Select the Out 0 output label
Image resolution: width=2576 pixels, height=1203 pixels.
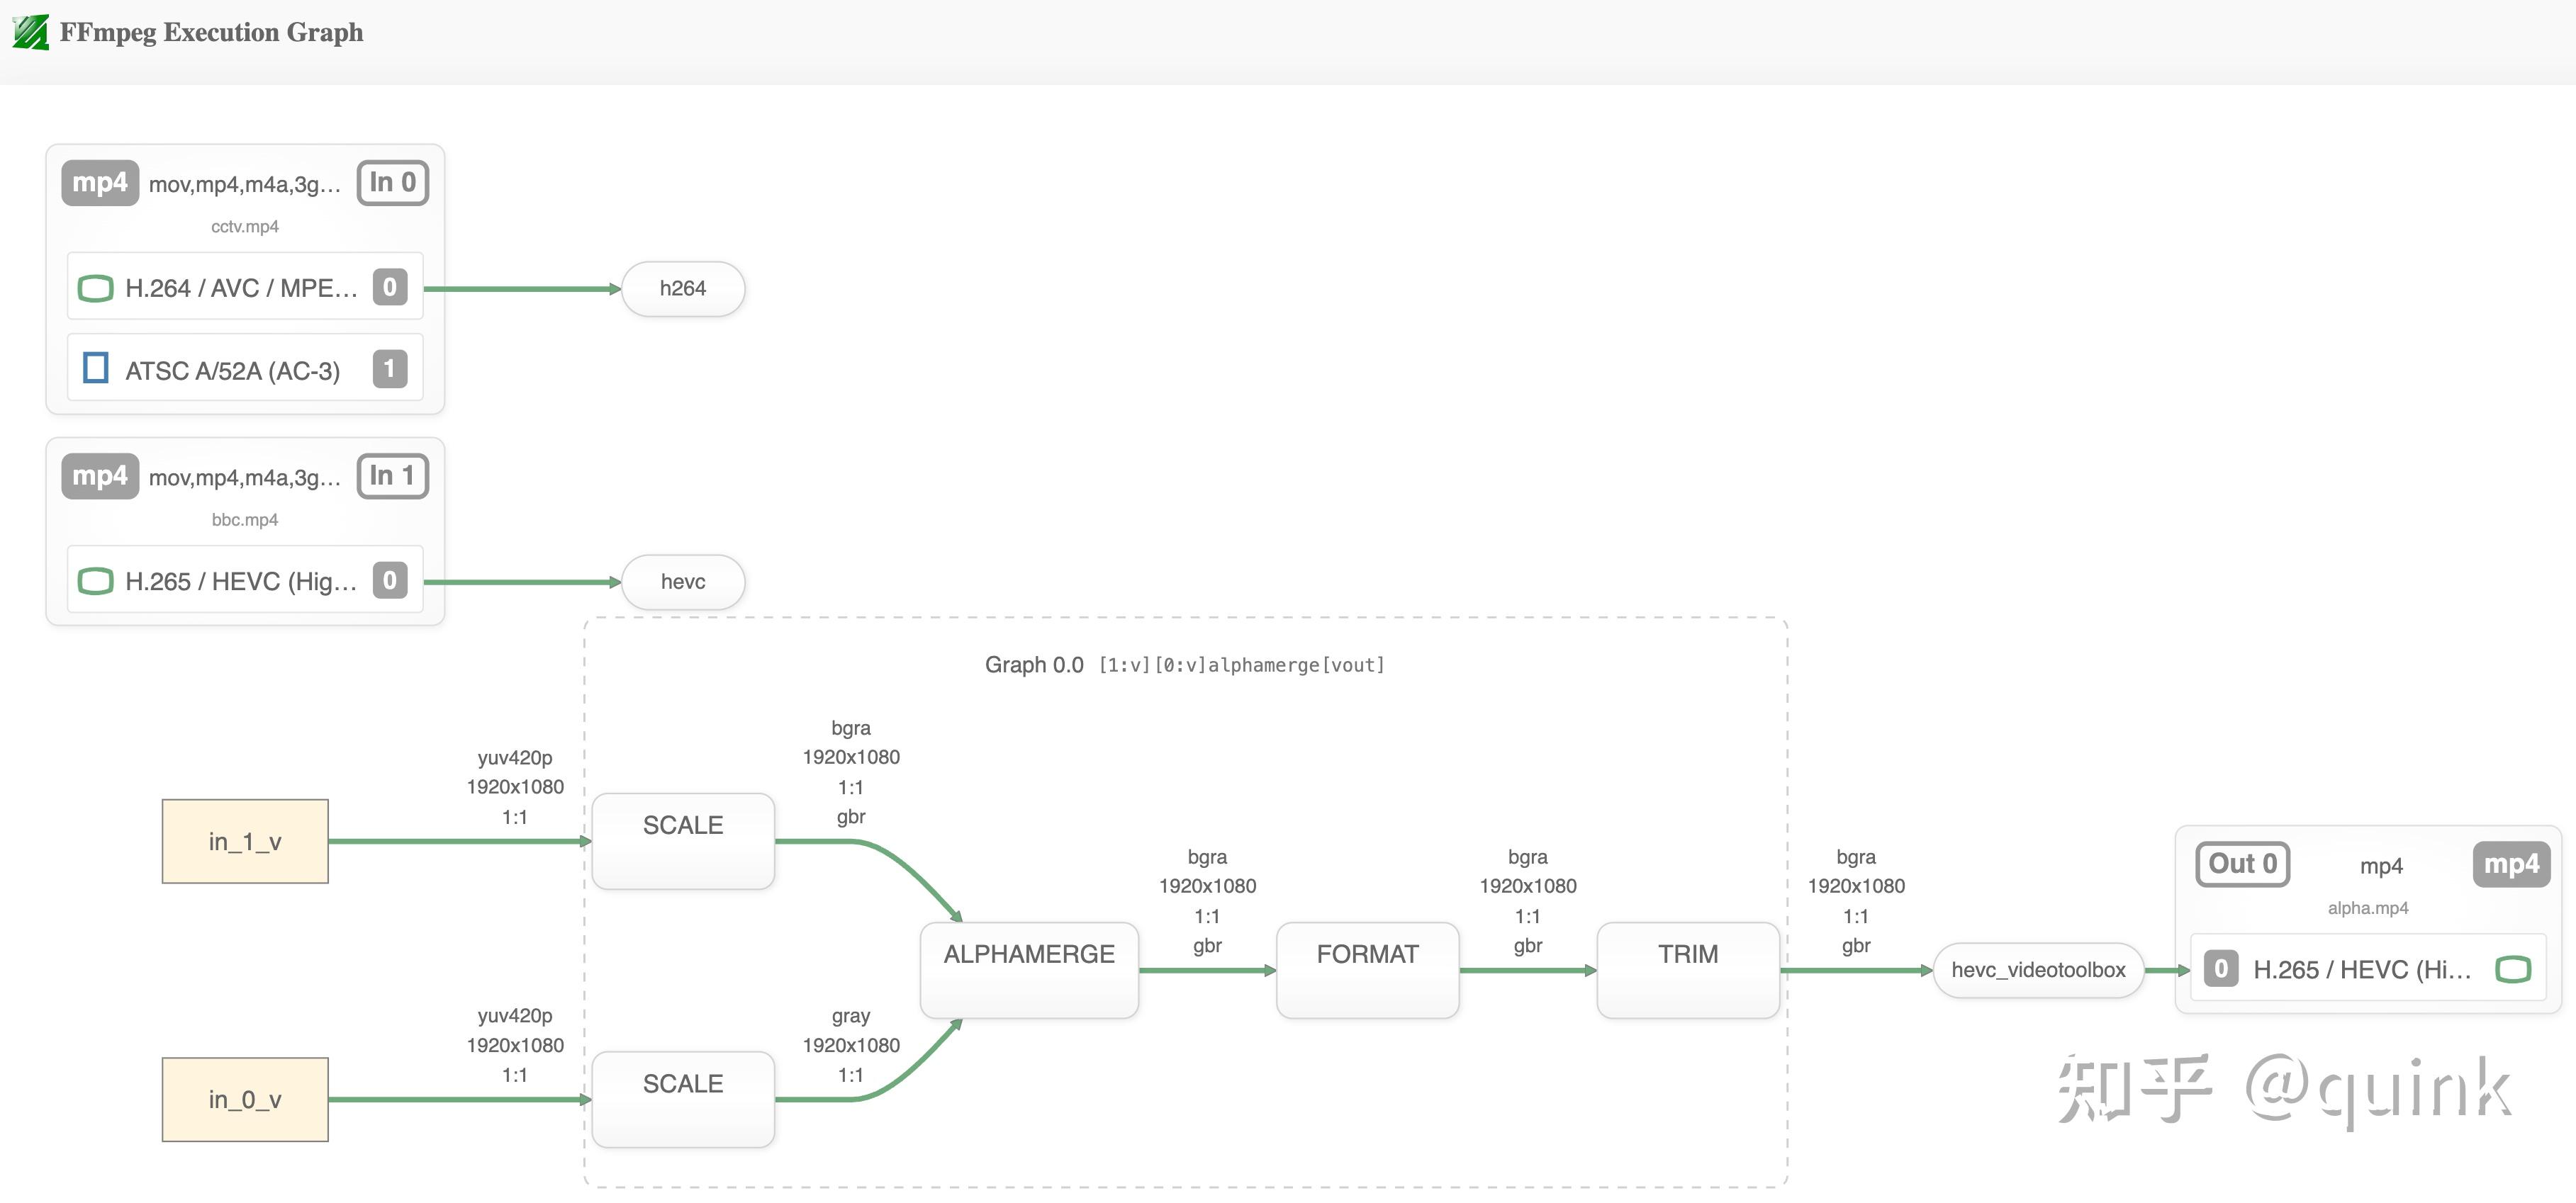(x=2242, y=864)
